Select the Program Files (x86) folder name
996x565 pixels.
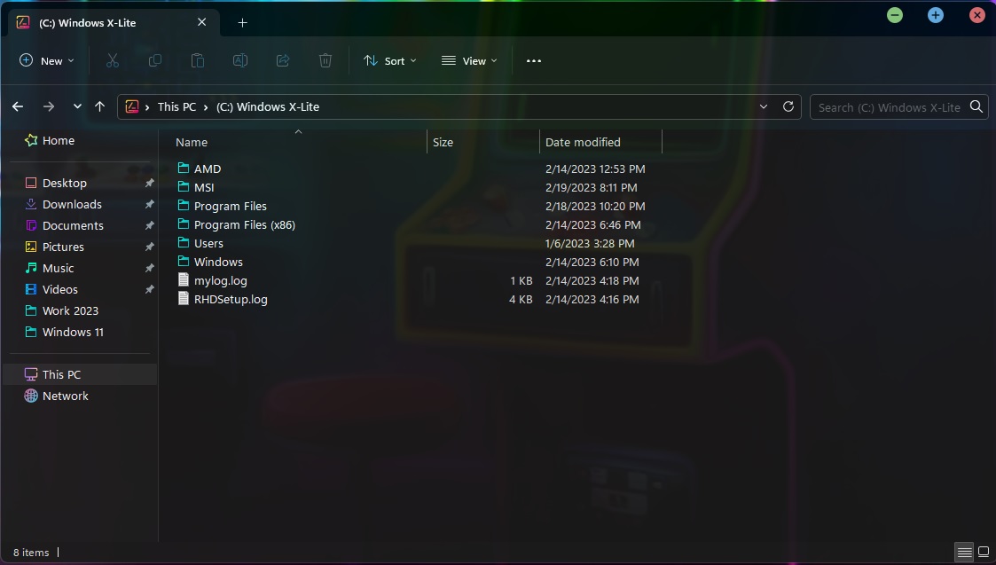245,224
